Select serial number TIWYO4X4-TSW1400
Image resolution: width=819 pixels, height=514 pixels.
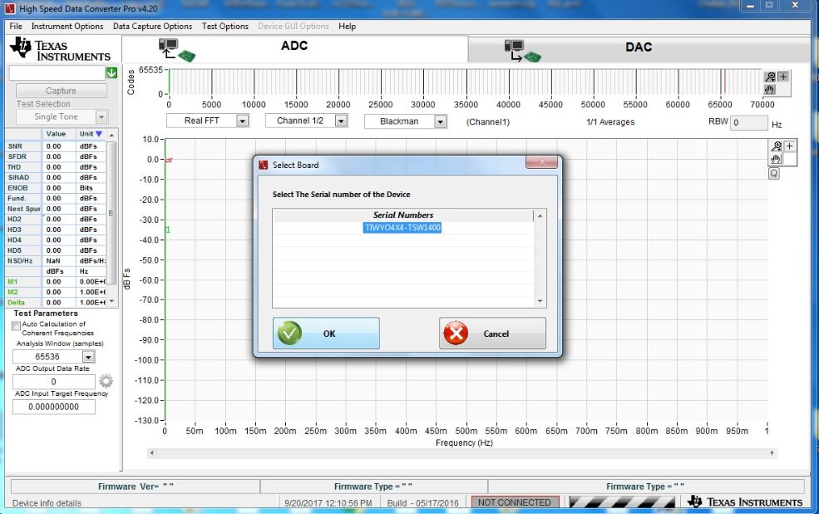coord(402,228)
